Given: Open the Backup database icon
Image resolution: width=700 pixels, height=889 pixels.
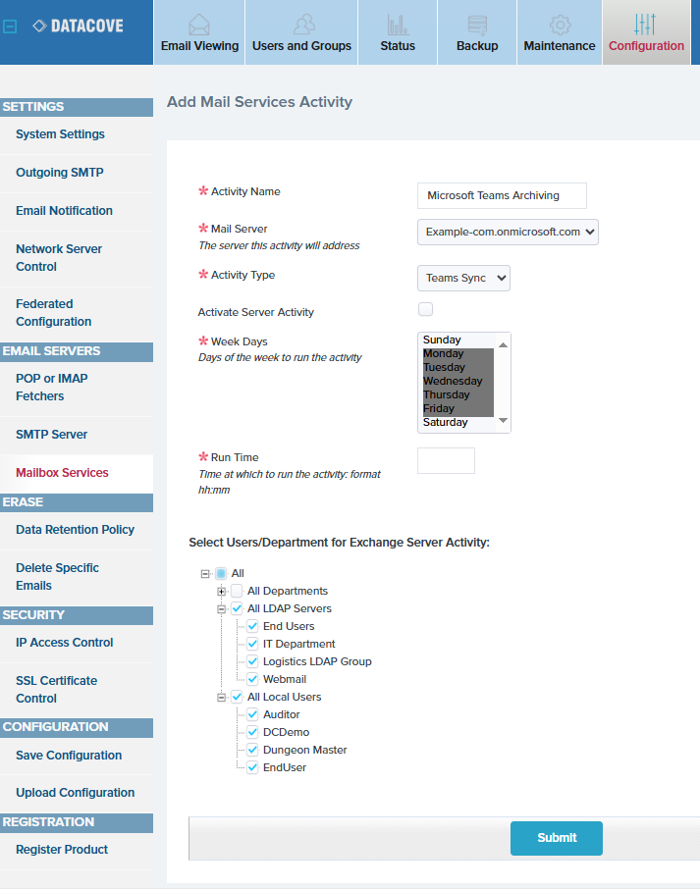Looking at the screenshot, I should (x=477, y=24).
